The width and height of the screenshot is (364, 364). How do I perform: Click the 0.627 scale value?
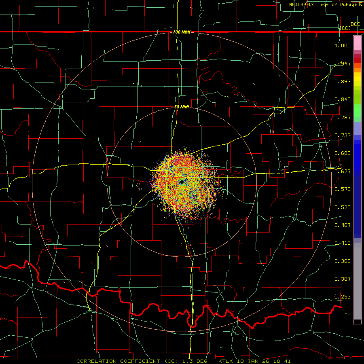click(343, 171)
